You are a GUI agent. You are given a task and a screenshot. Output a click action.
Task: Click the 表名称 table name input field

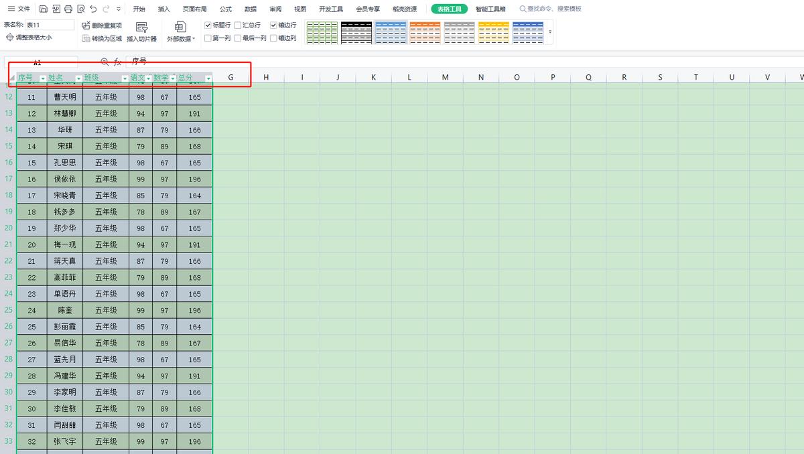tap(50, 23)
